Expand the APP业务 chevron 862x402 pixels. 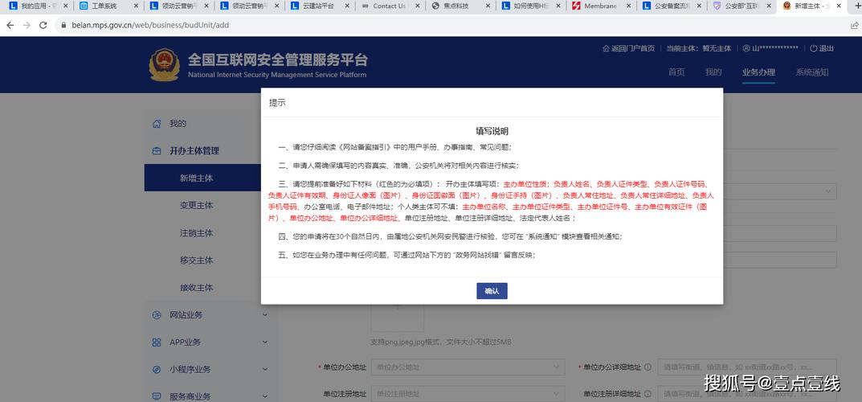tap(265, 342)
